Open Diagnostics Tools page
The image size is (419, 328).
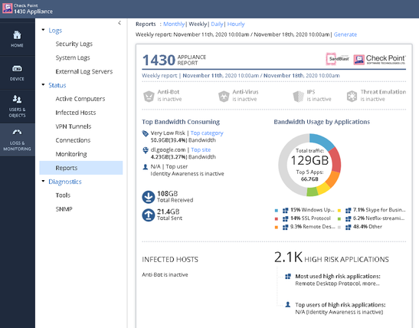(x=63, y=195)
